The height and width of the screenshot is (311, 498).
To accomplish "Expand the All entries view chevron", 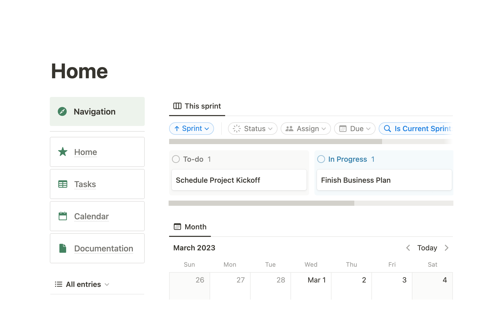I will click(x=107, y=285).
